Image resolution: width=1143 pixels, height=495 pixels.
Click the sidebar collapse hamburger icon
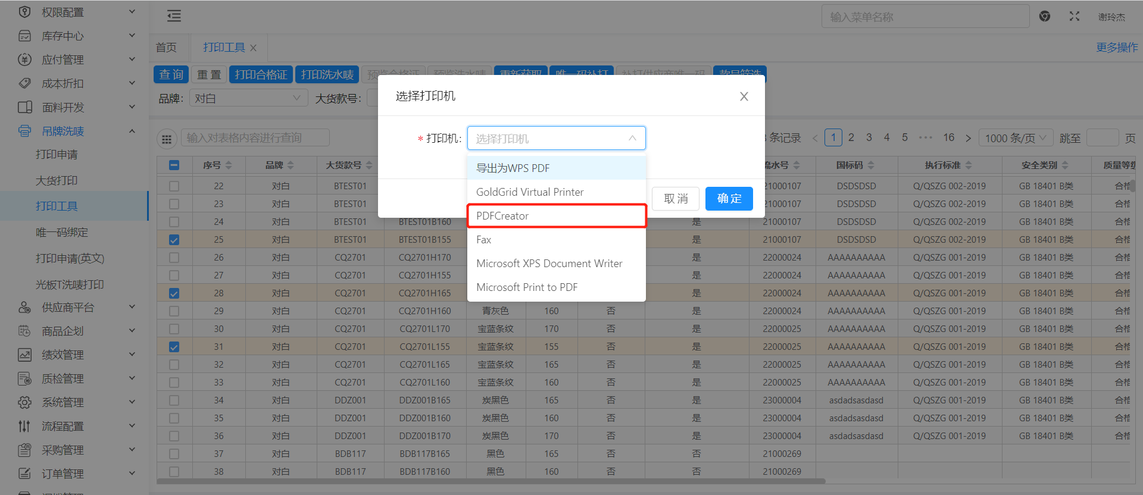(174, 16)
